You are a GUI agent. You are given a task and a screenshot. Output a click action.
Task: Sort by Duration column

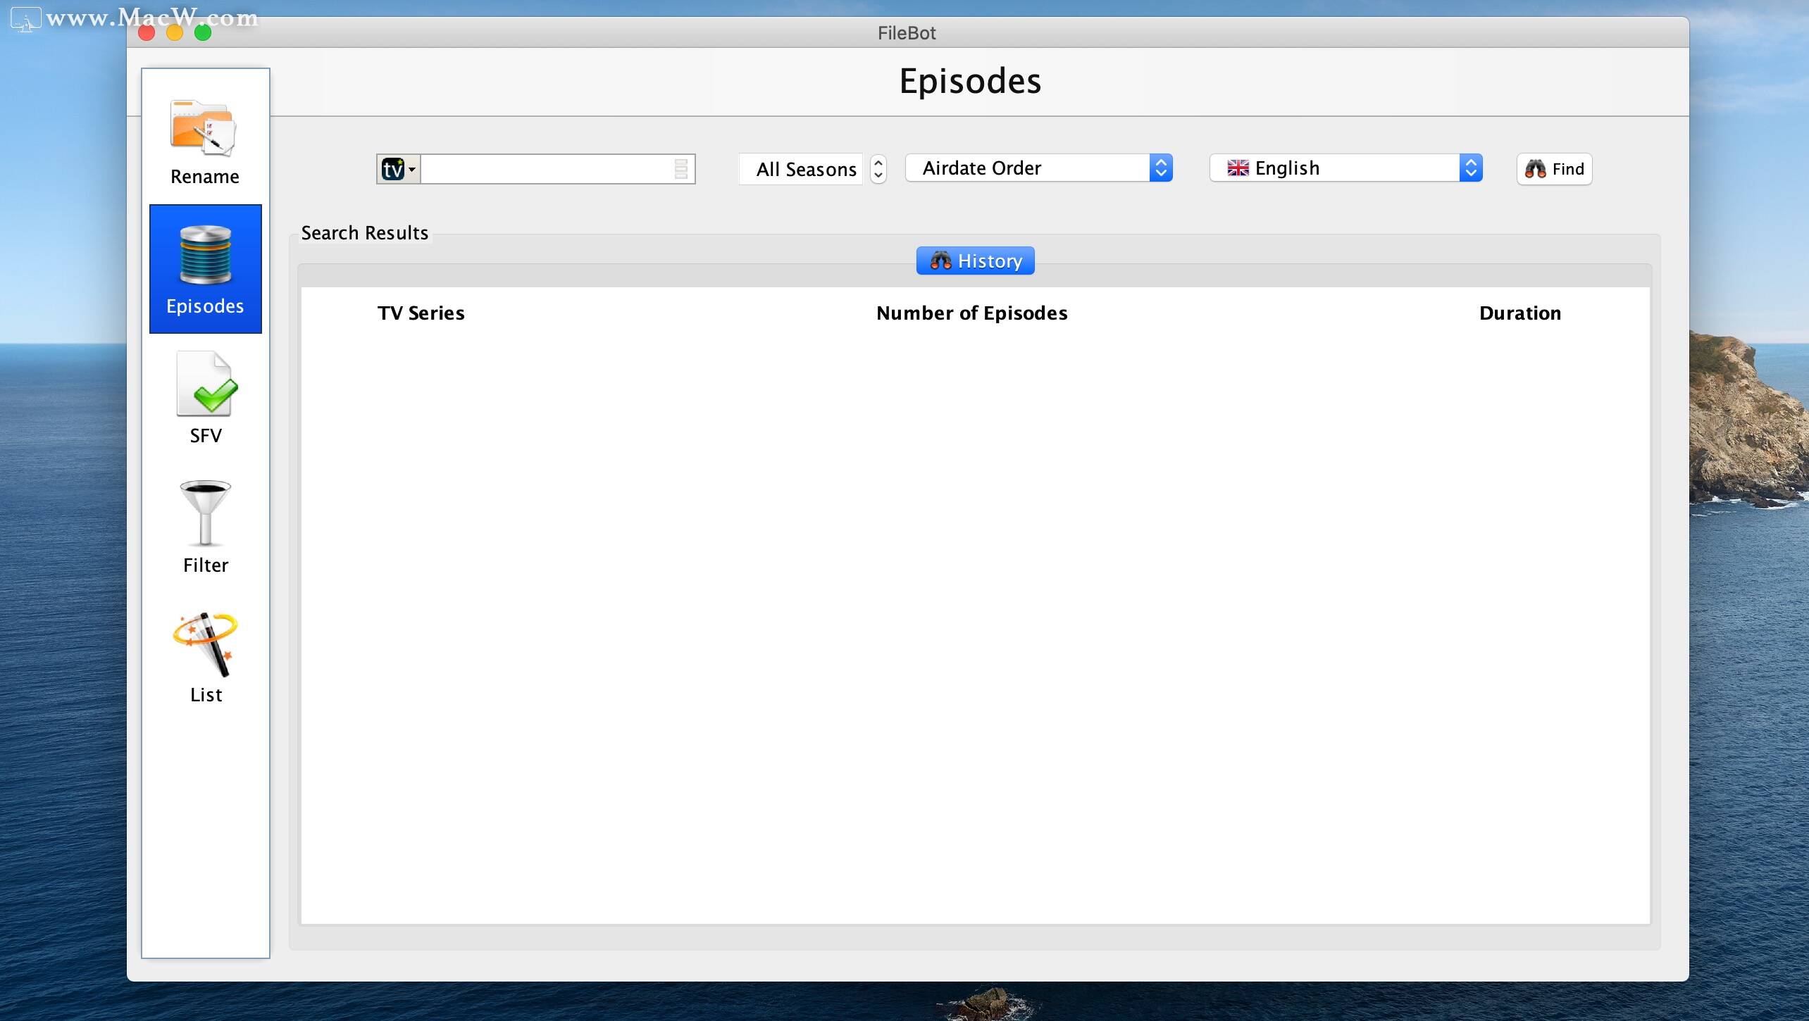click(1520, 313)
